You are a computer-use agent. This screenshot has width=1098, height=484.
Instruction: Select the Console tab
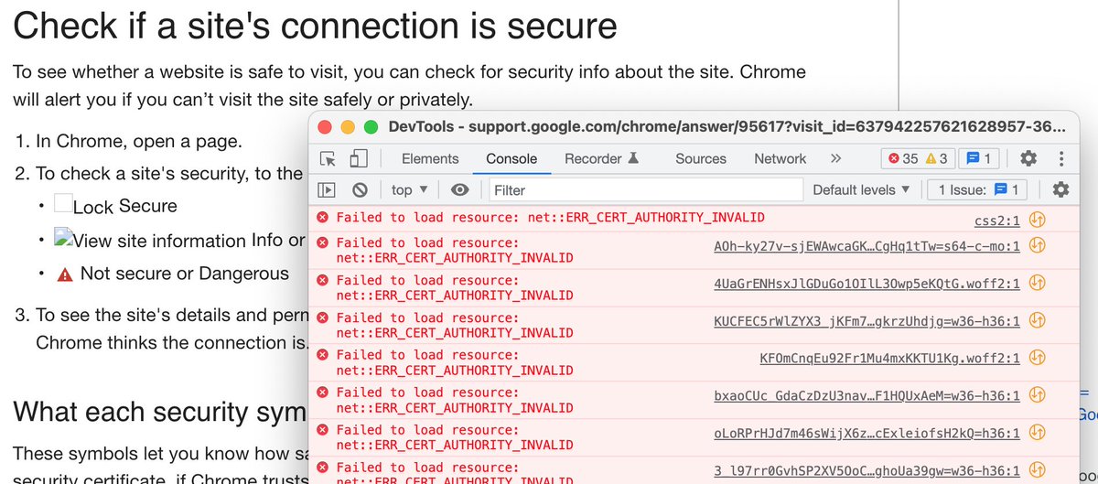click(511, 158)
